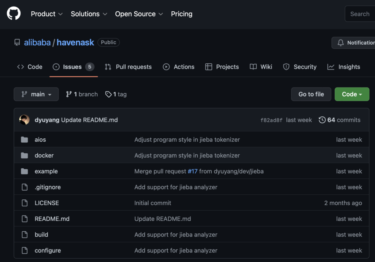Click the Search input field
375x262 pixels.
coord(360,14)
